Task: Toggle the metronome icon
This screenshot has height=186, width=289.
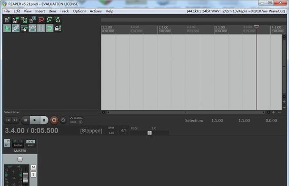Action: coord(58,20)
